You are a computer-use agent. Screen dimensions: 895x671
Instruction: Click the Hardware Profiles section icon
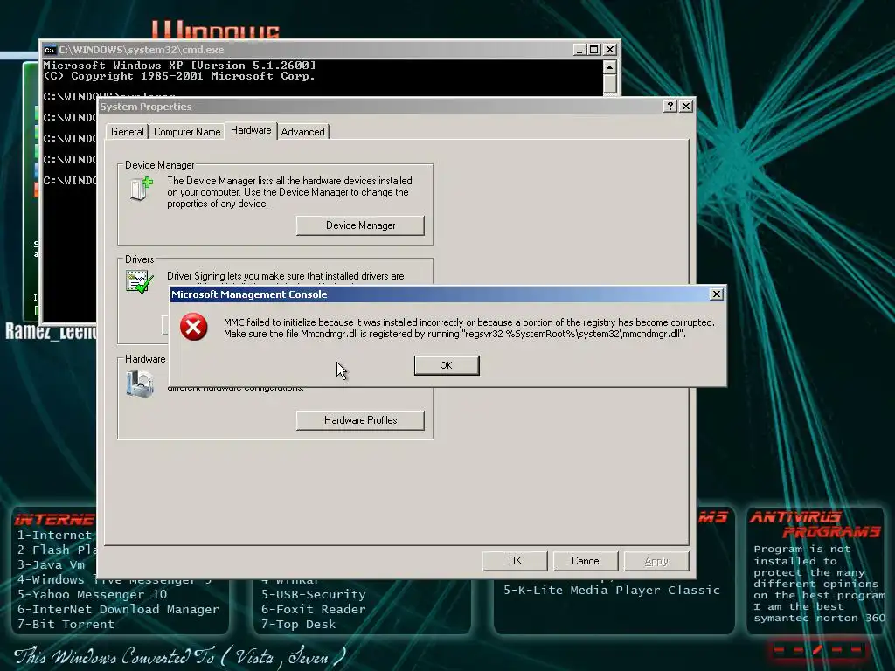140,384
